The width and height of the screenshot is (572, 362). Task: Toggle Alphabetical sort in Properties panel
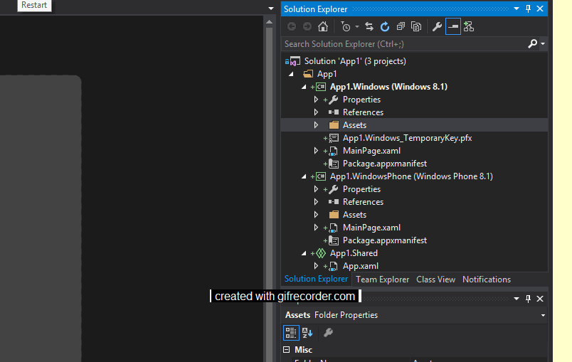click(307, 333)
